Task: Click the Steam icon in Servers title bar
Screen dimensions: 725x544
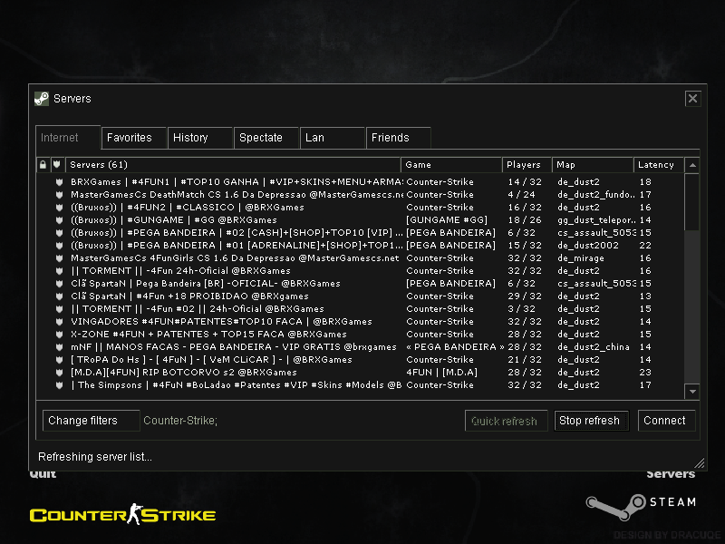Action: coord(42,99)
